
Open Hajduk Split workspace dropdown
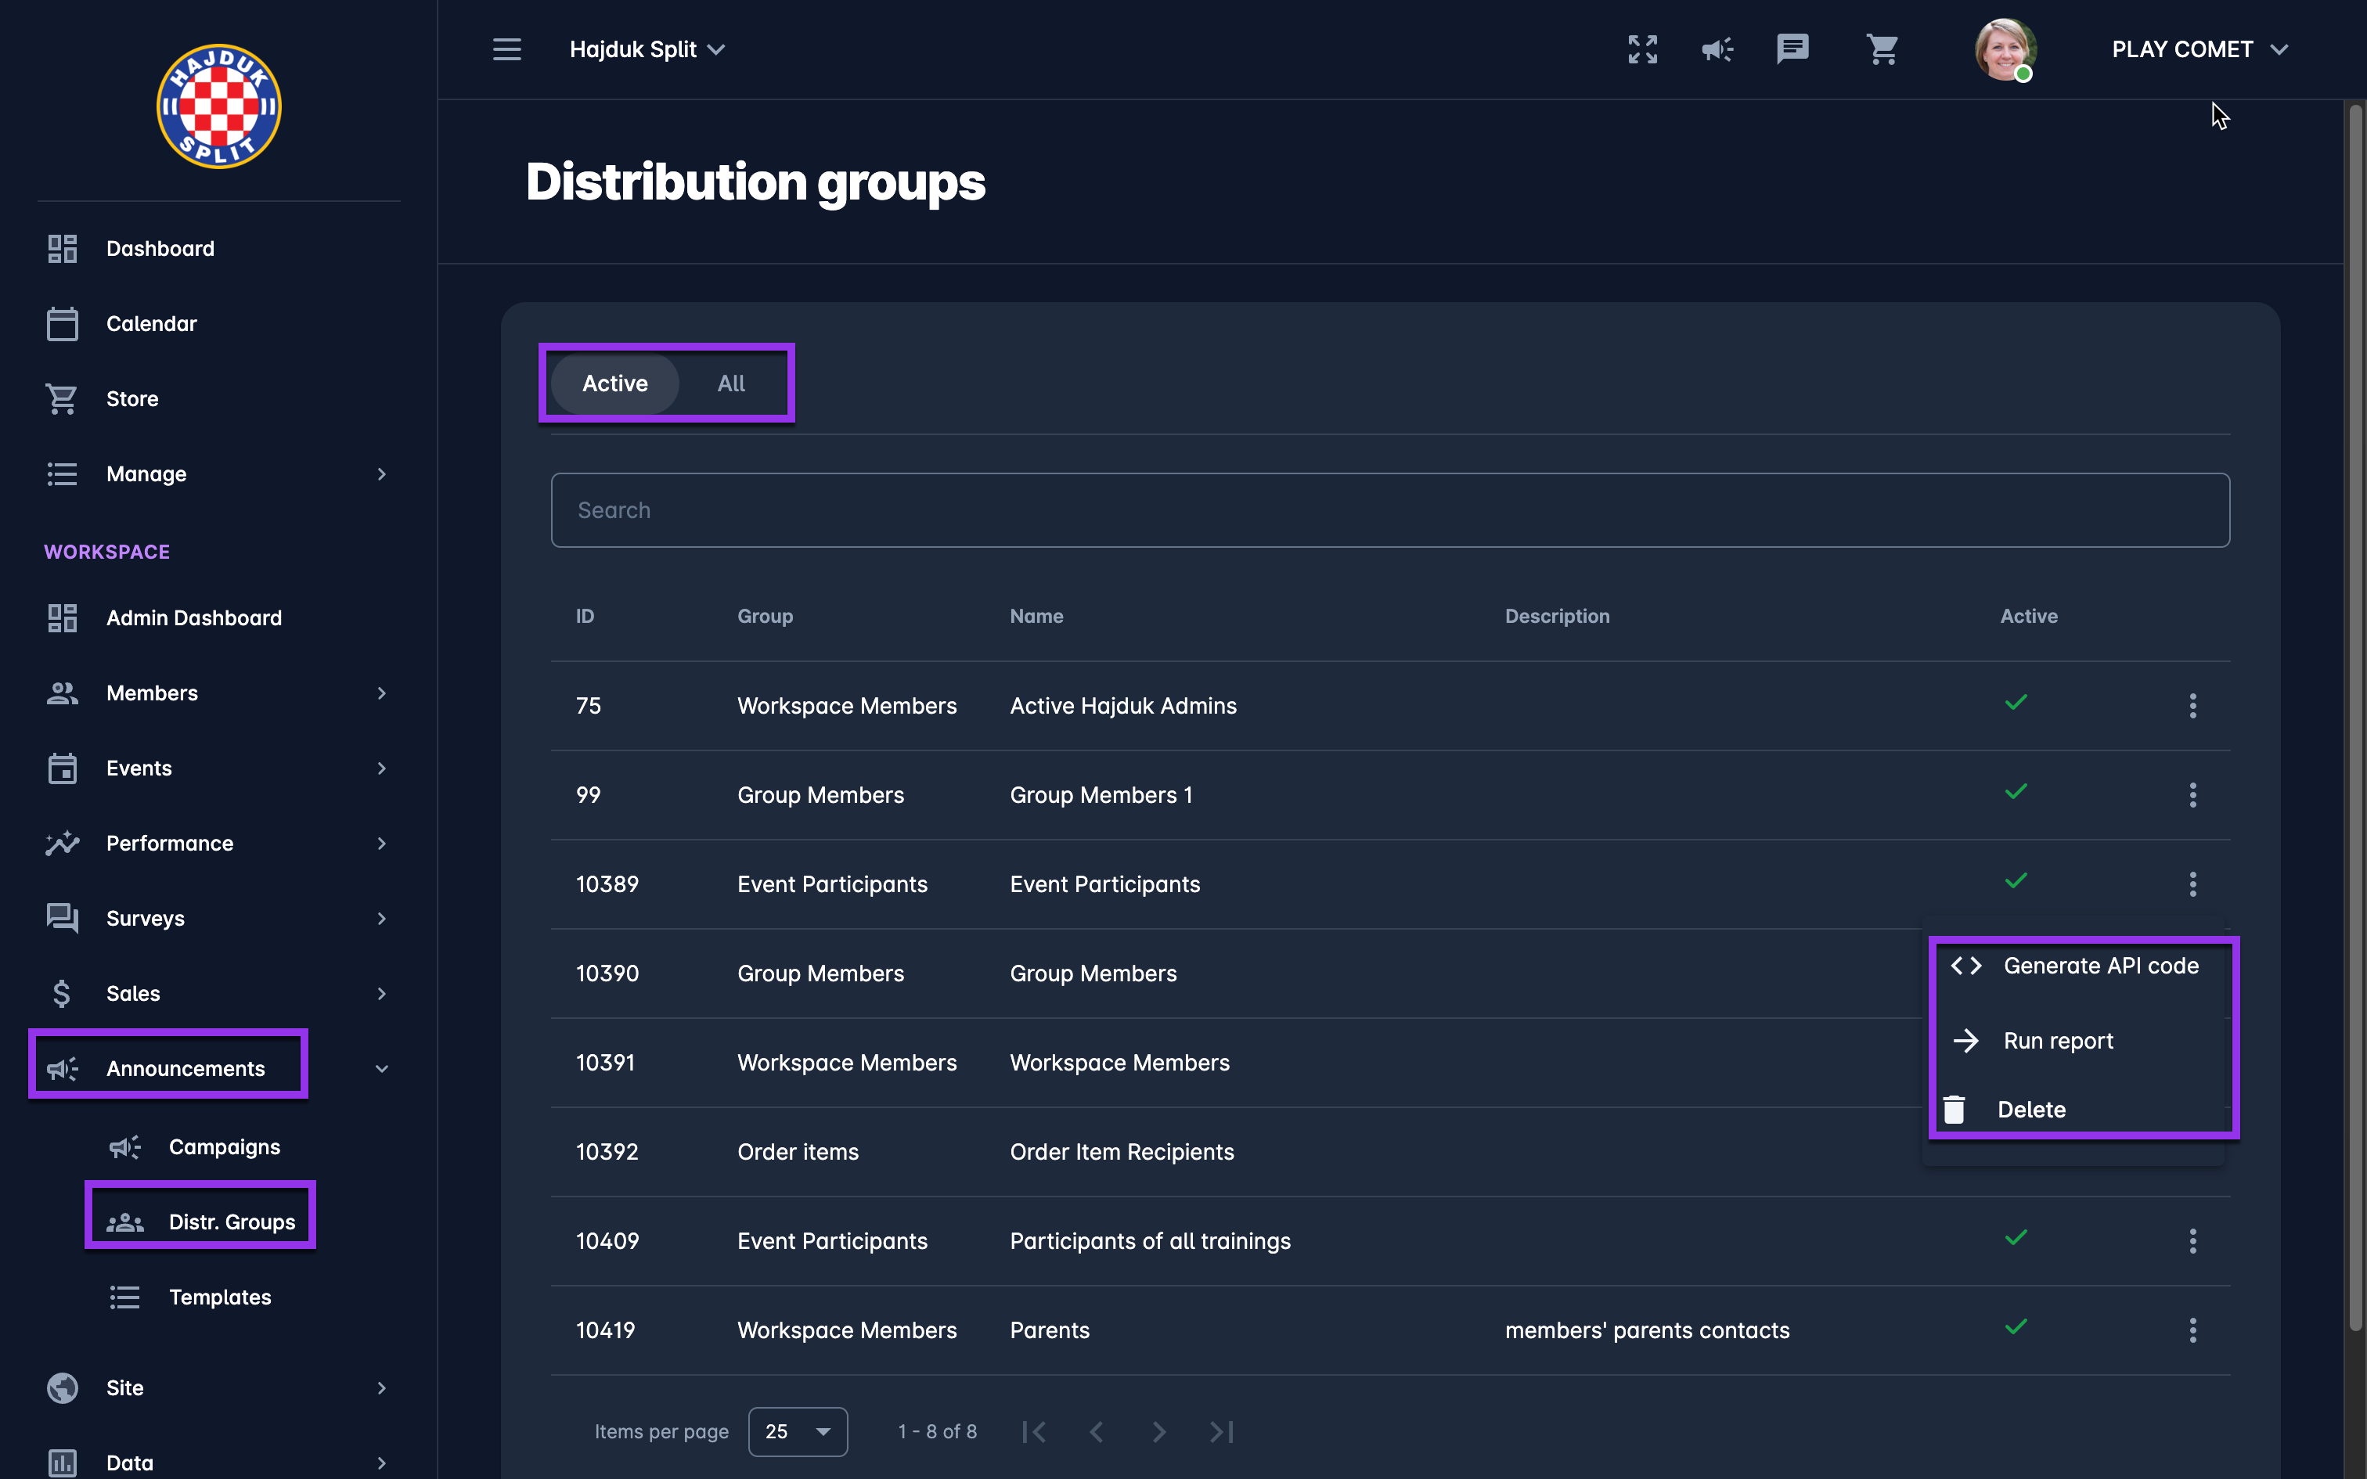tap(647, 49)
